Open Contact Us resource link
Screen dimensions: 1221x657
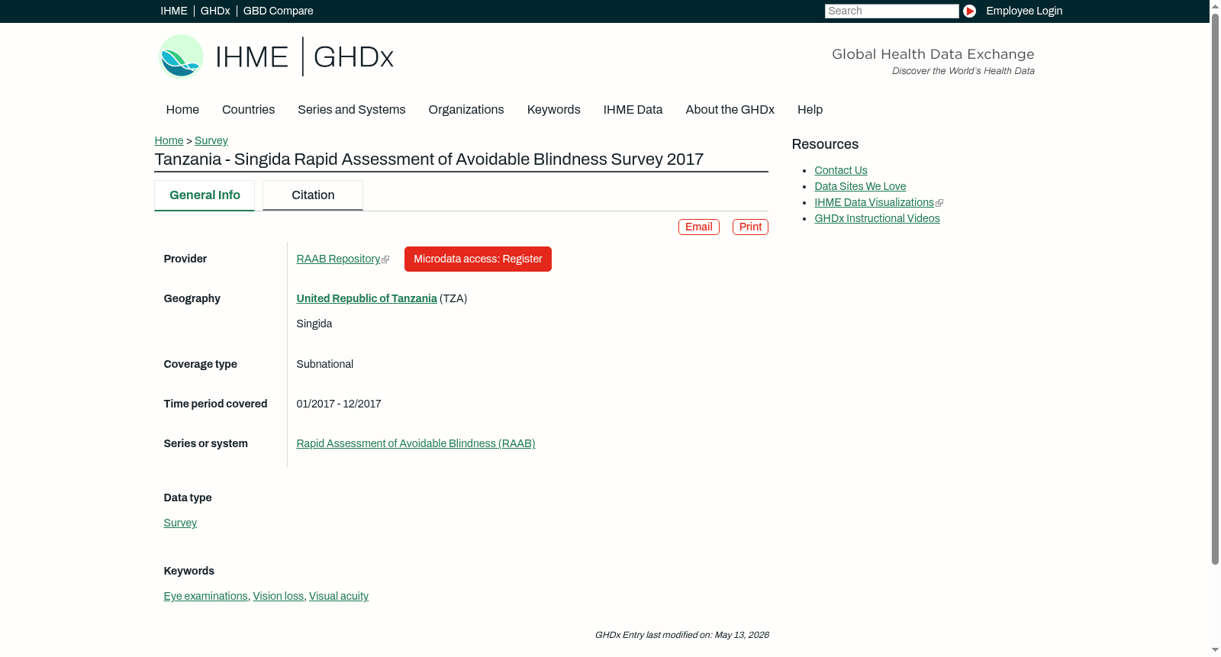(x=841, y=170)
